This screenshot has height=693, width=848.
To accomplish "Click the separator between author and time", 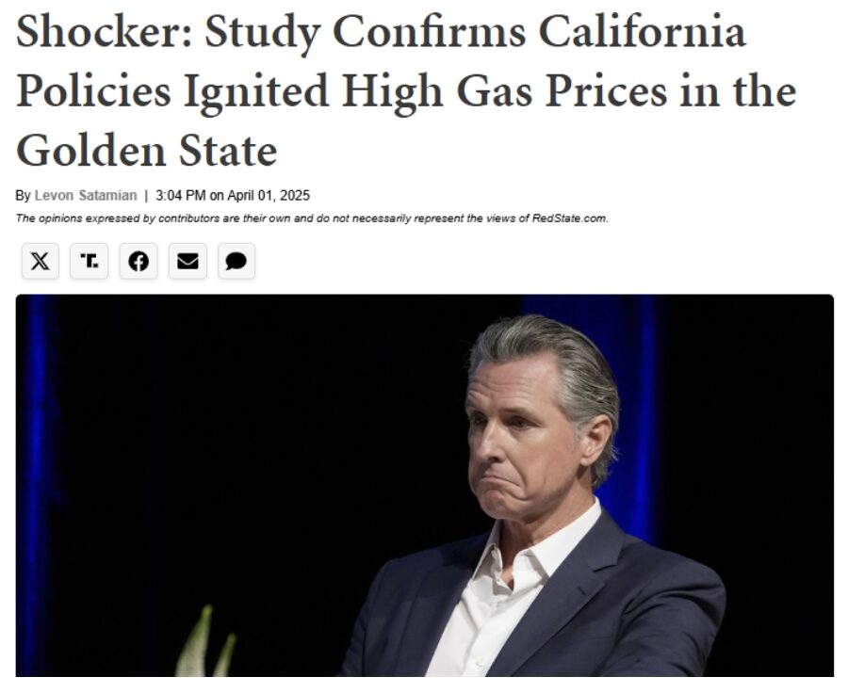I will 146,195.
